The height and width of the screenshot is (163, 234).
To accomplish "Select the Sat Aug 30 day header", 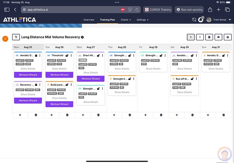I will tap(184, 47).
